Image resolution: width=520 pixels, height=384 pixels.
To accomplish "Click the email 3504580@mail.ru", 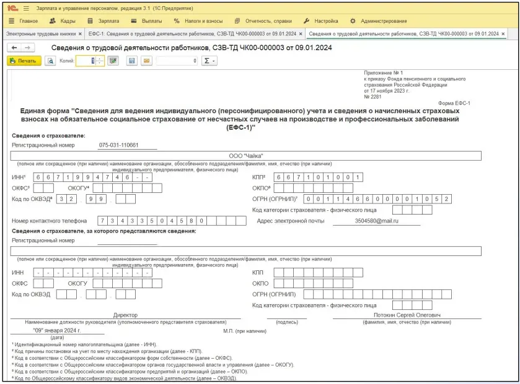I will click(376, 221).
